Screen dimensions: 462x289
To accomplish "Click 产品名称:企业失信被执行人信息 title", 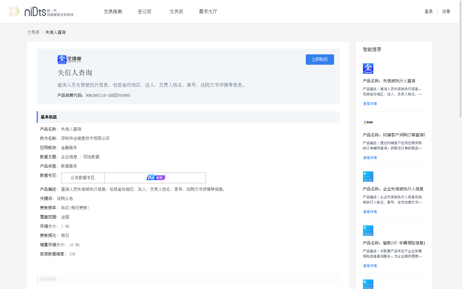I will tap(393, 189).
